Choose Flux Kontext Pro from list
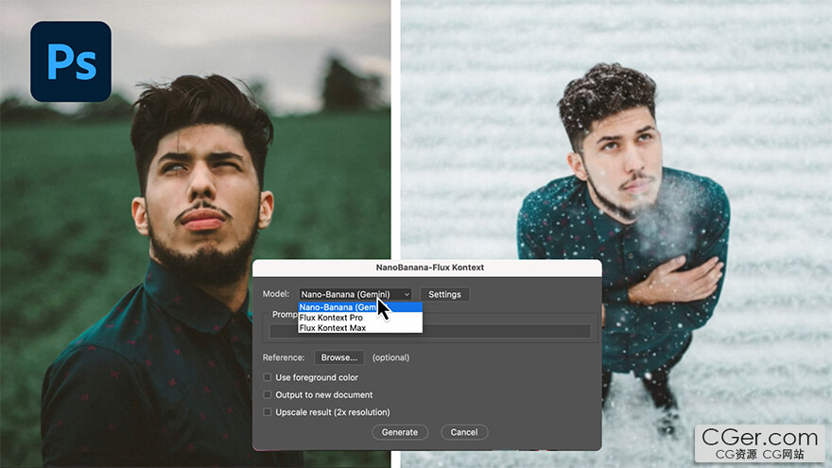The width and height of the screenshot is (832, 468). point(331,318)
